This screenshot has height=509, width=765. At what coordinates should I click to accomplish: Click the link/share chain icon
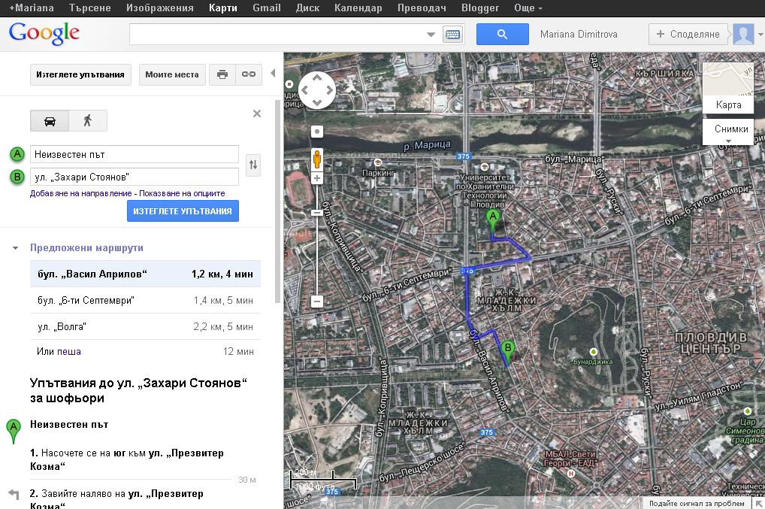(248, 74)
